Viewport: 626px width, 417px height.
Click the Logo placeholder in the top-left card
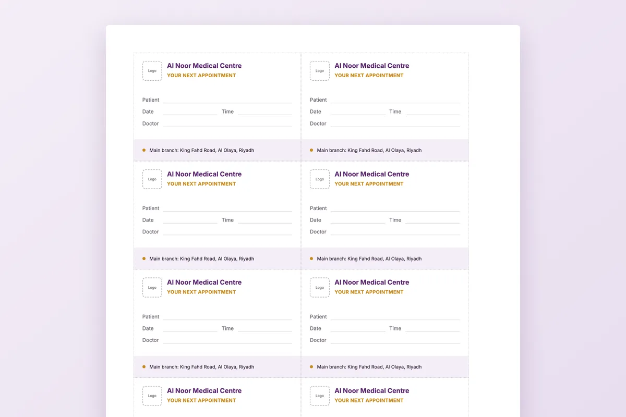point(152,71)
